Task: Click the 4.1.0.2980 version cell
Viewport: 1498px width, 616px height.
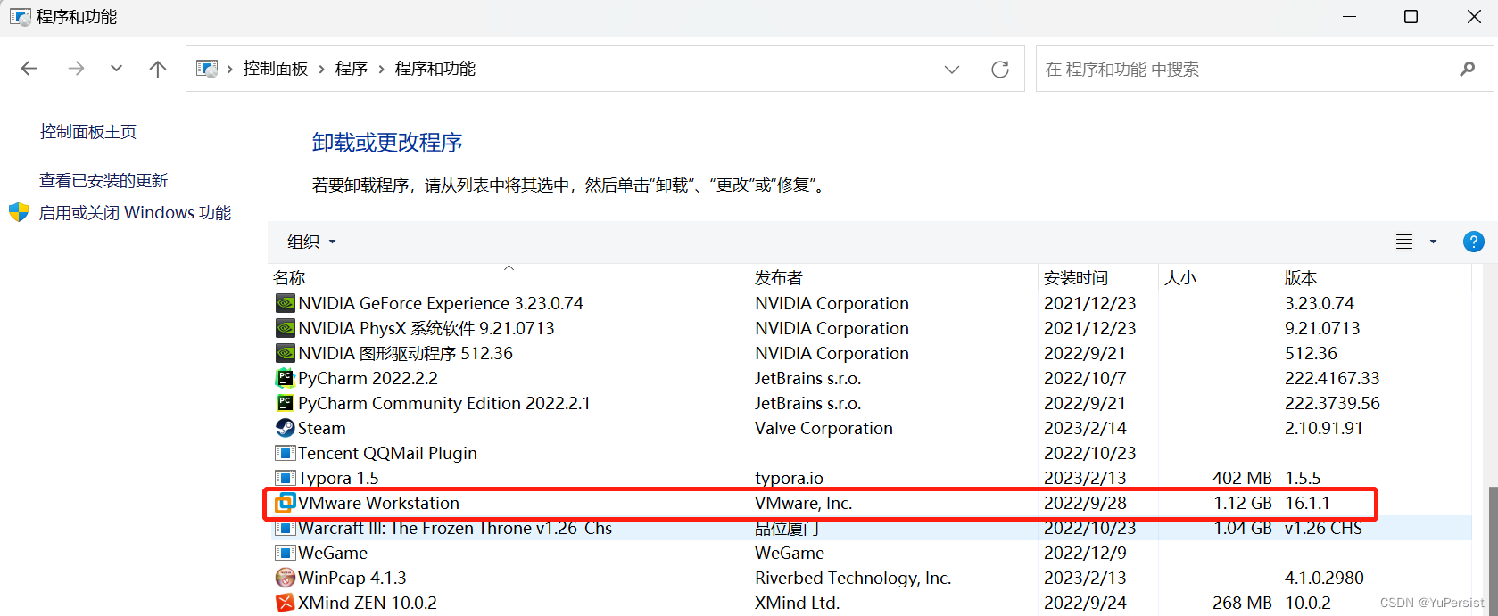Action: [x=1324, y=578]
